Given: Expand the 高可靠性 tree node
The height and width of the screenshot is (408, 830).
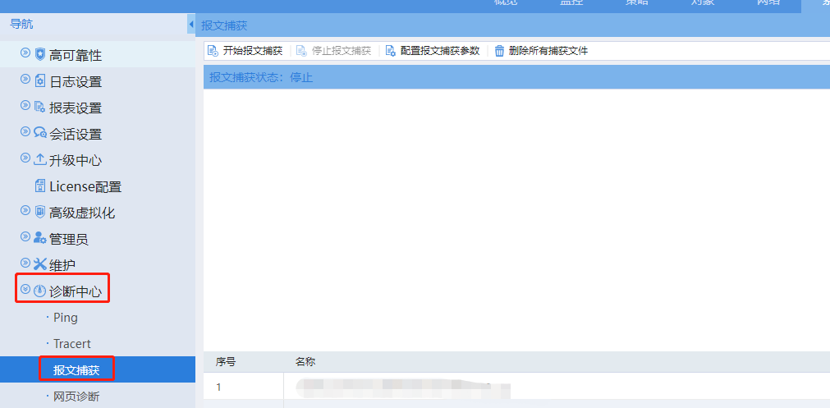Looking at the screenshot, I should point(25,53).
